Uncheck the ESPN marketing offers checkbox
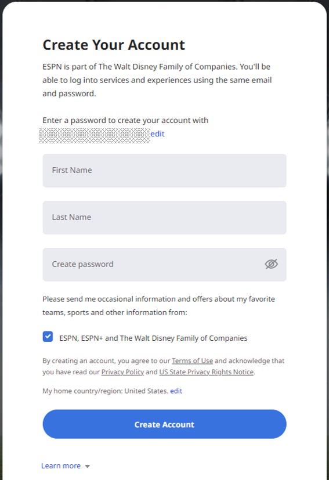329x480 pixels. click(x=48, y=337)
